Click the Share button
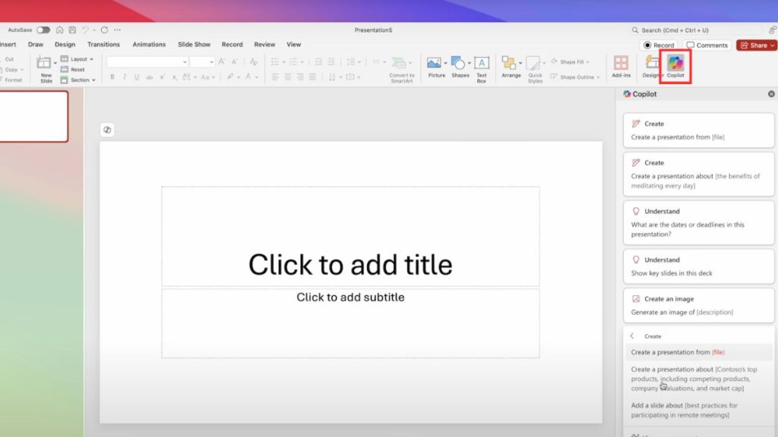 coord(755,46)
